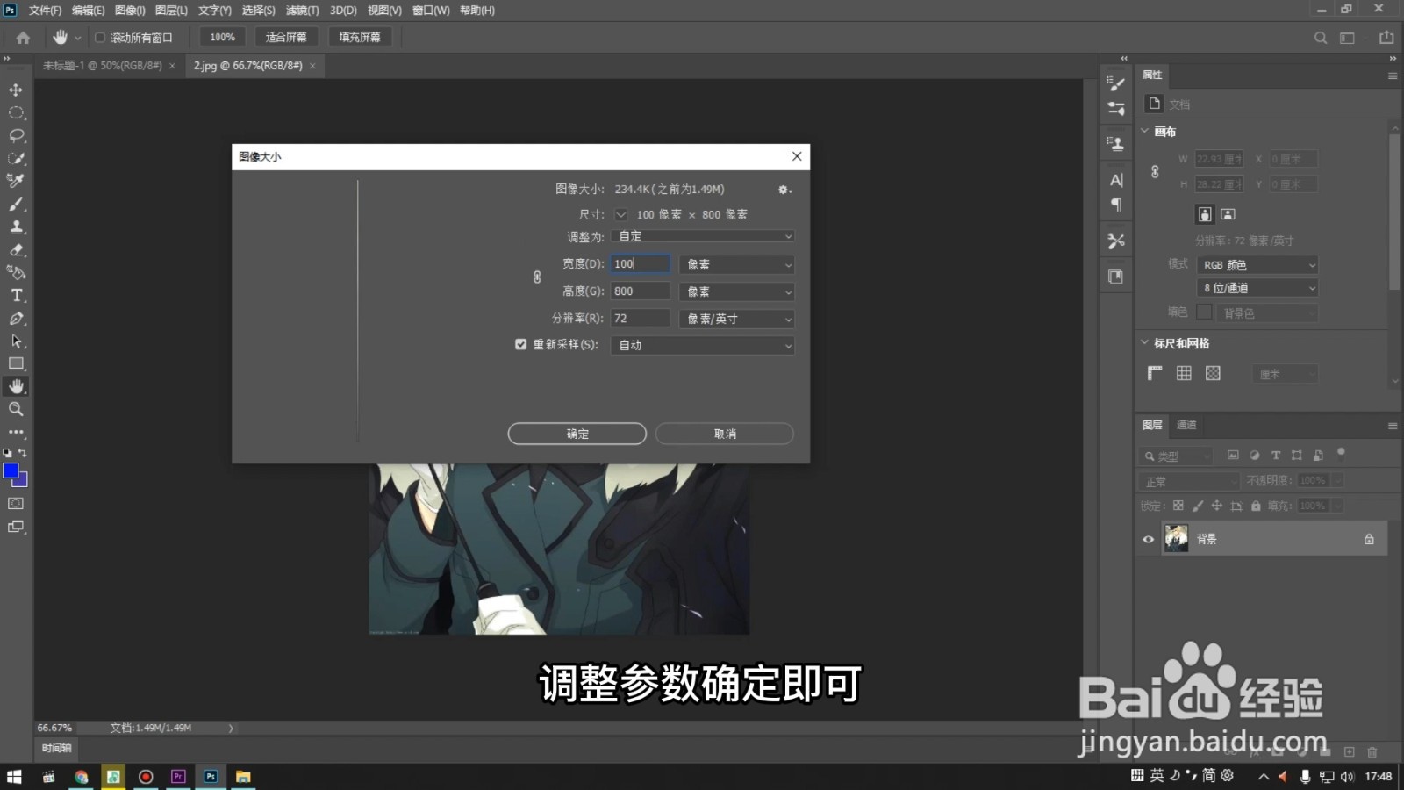
Task: Select the Pen tool
Action: (x=16, y=318)
